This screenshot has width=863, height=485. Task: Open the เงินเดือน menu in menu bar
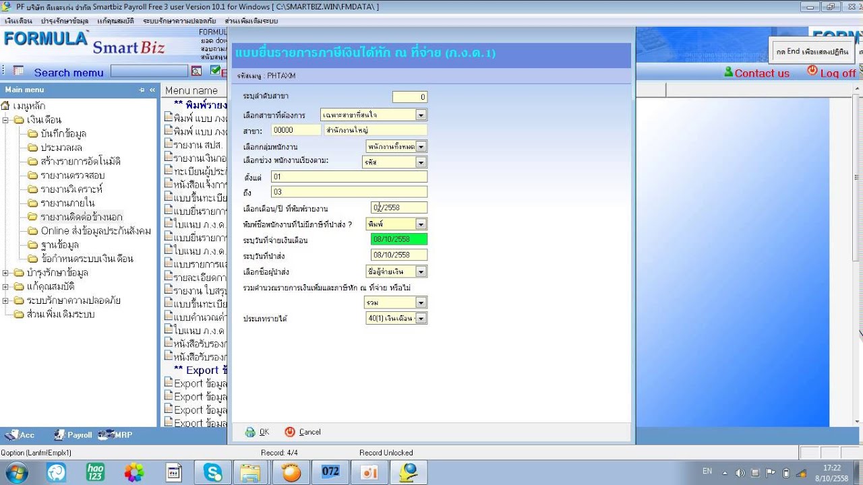coord(18,21)
